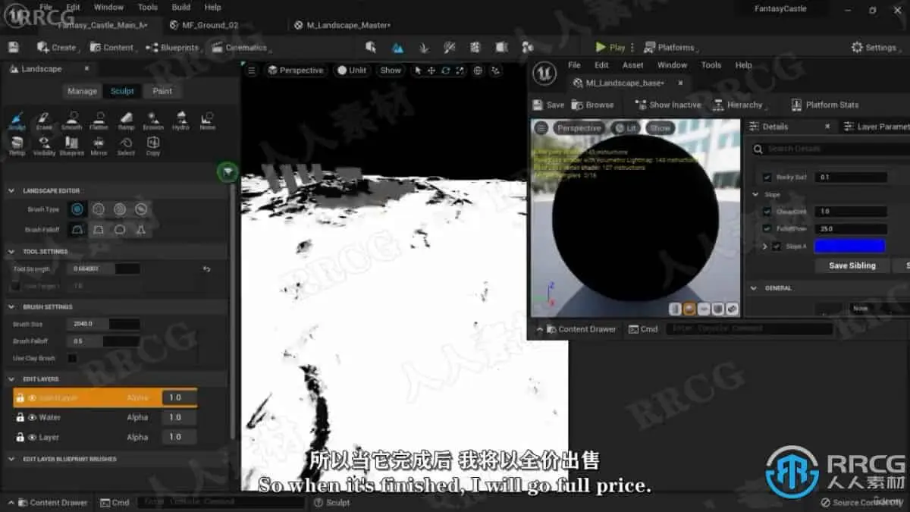
Task: Click the Save Sibling button
Action: tap(852, 265)
